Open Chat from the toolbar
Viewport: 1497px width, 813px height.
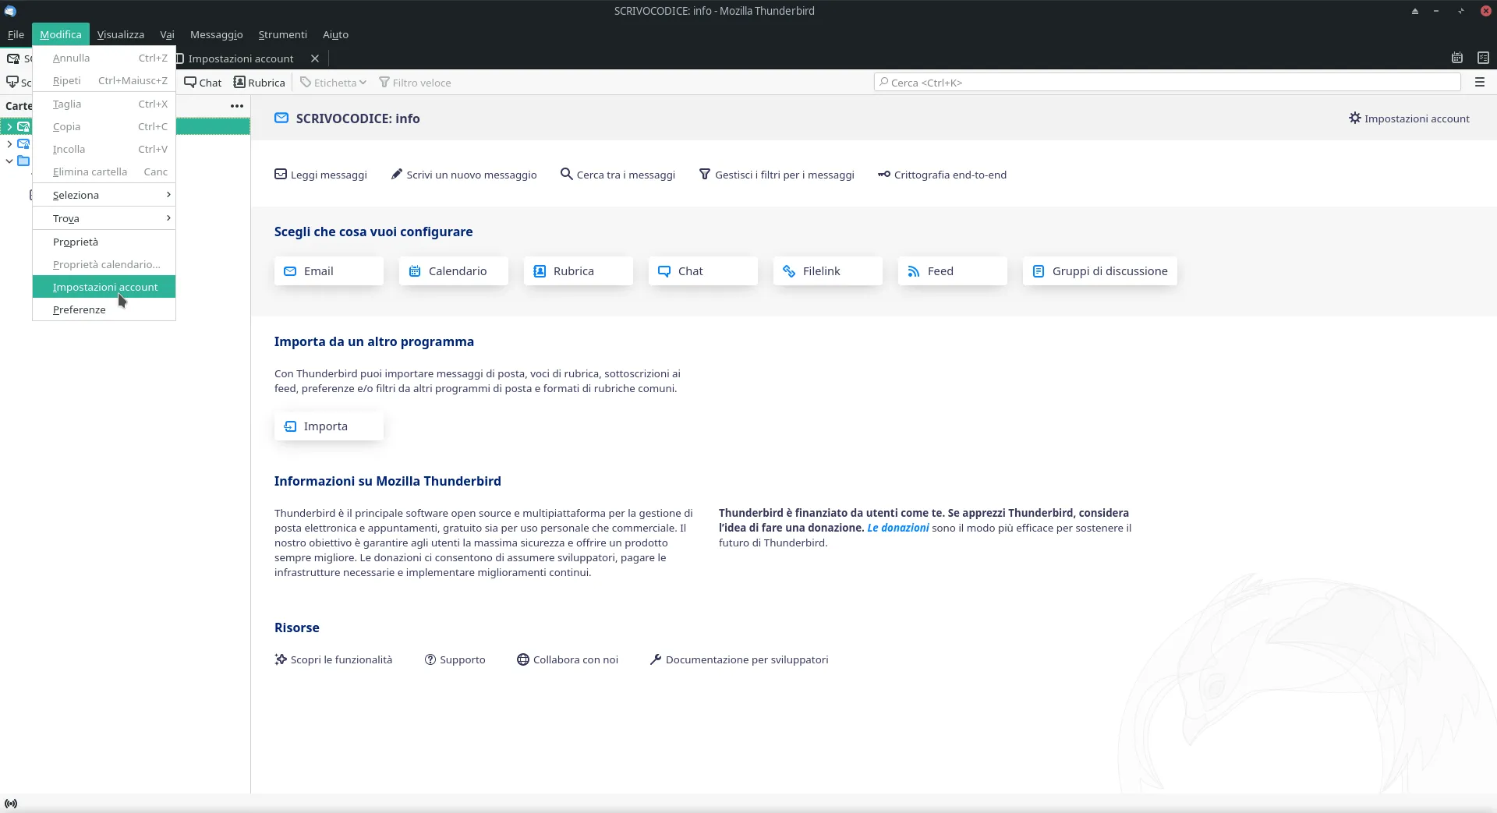coord(203,83)
